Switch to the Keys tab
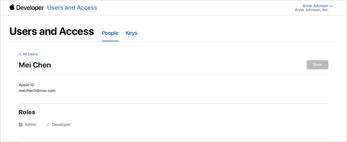347x142 pixels. 131,33
